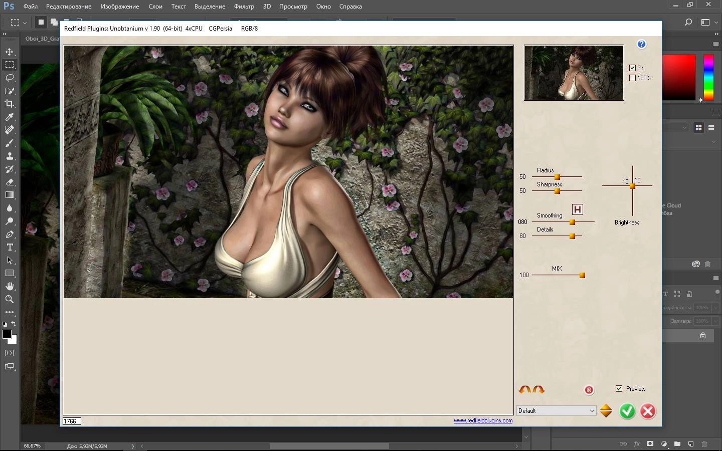Create new layer icon in Layers panel
Screen dimensions: 722x451
coord(690,444)
